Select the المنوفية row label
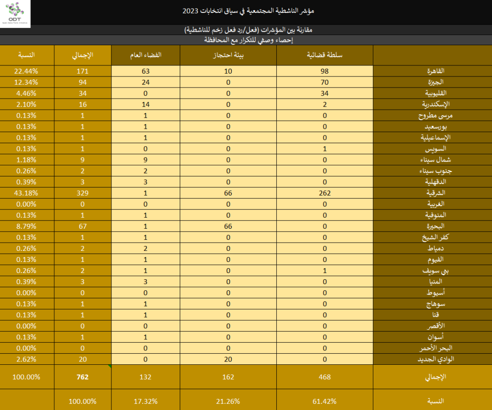This screenshot has height=410, width=492. pos(435,215)
